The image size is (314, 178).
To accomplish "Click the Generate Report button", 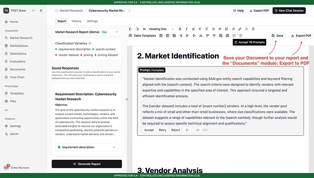I will pyautogui.click(x=87, y=164).
